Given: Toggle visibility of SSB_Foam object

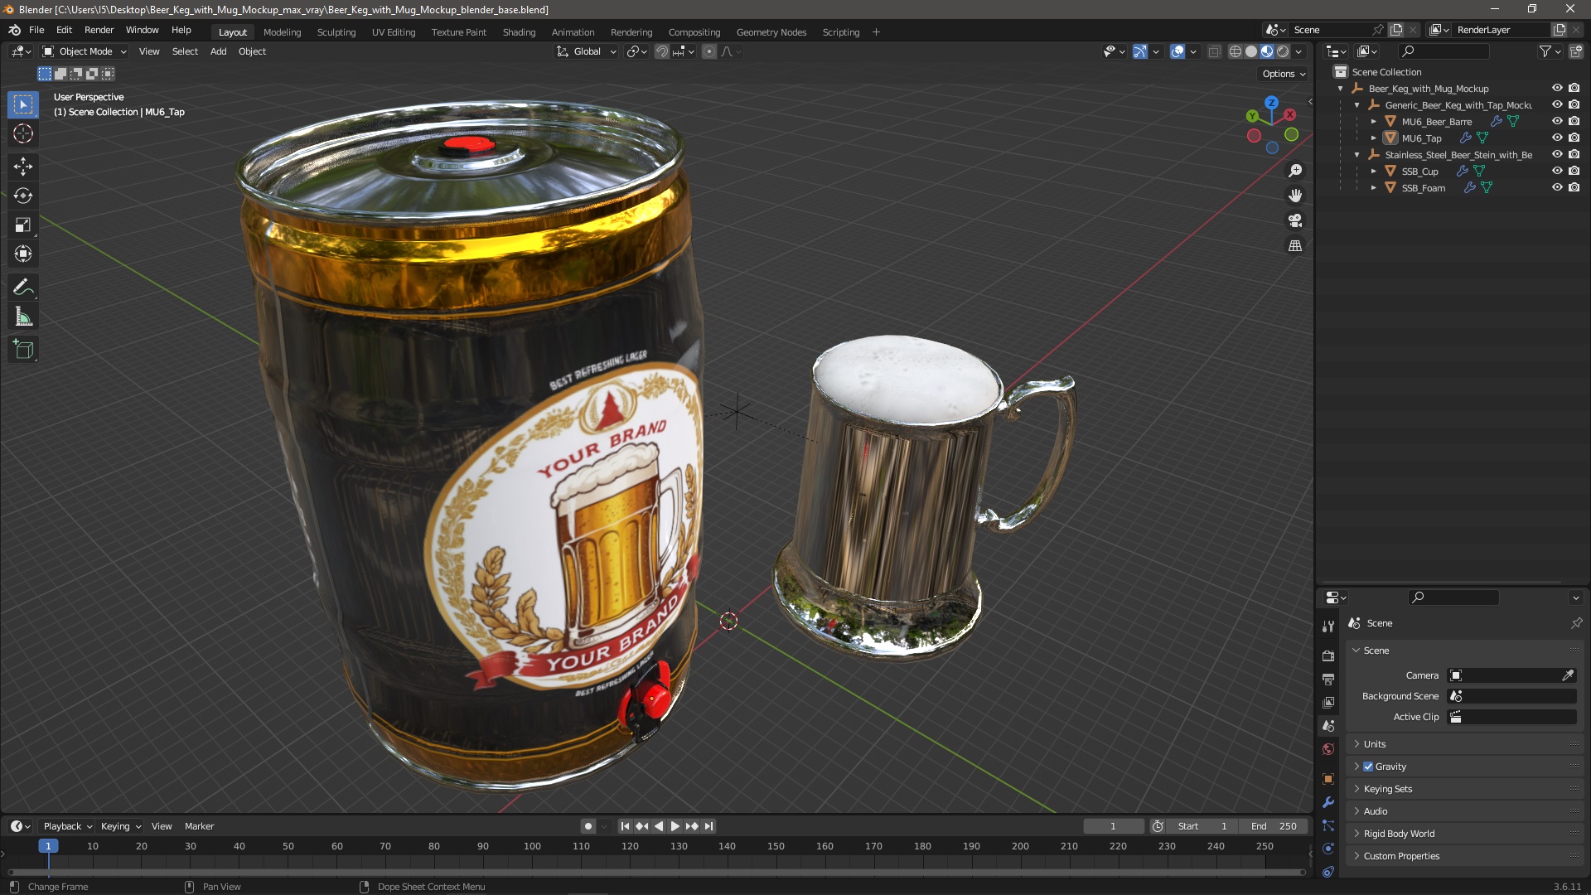Looking at the screenshot, I should [x=1557, y=187].
